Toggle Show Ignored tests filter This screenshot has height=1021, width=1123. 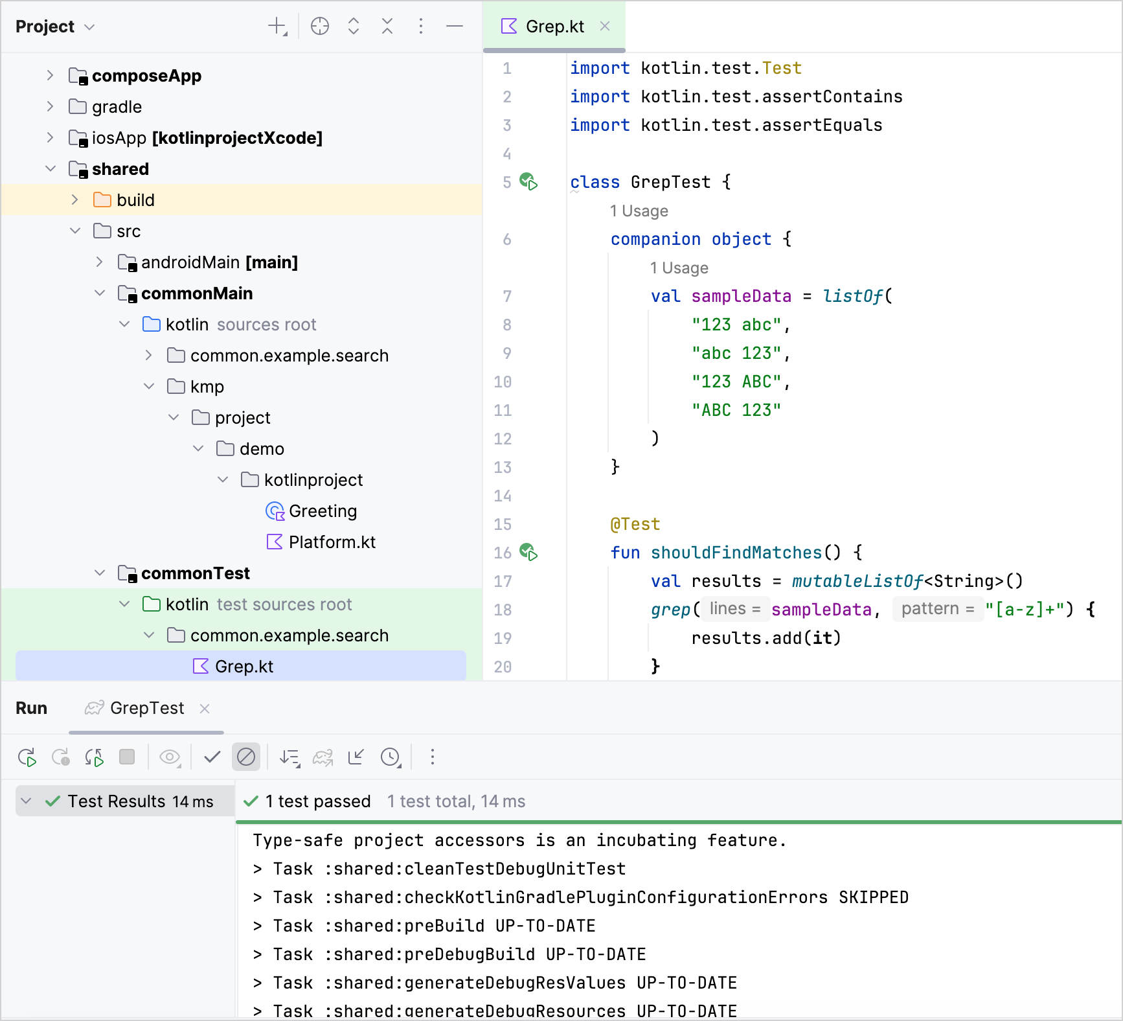246,757
